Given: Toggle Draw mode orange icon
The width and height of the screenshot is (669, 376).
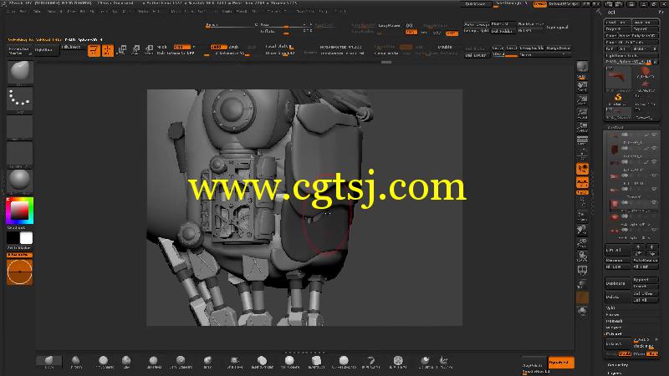Looking at the screenshot, I should 108,50.
